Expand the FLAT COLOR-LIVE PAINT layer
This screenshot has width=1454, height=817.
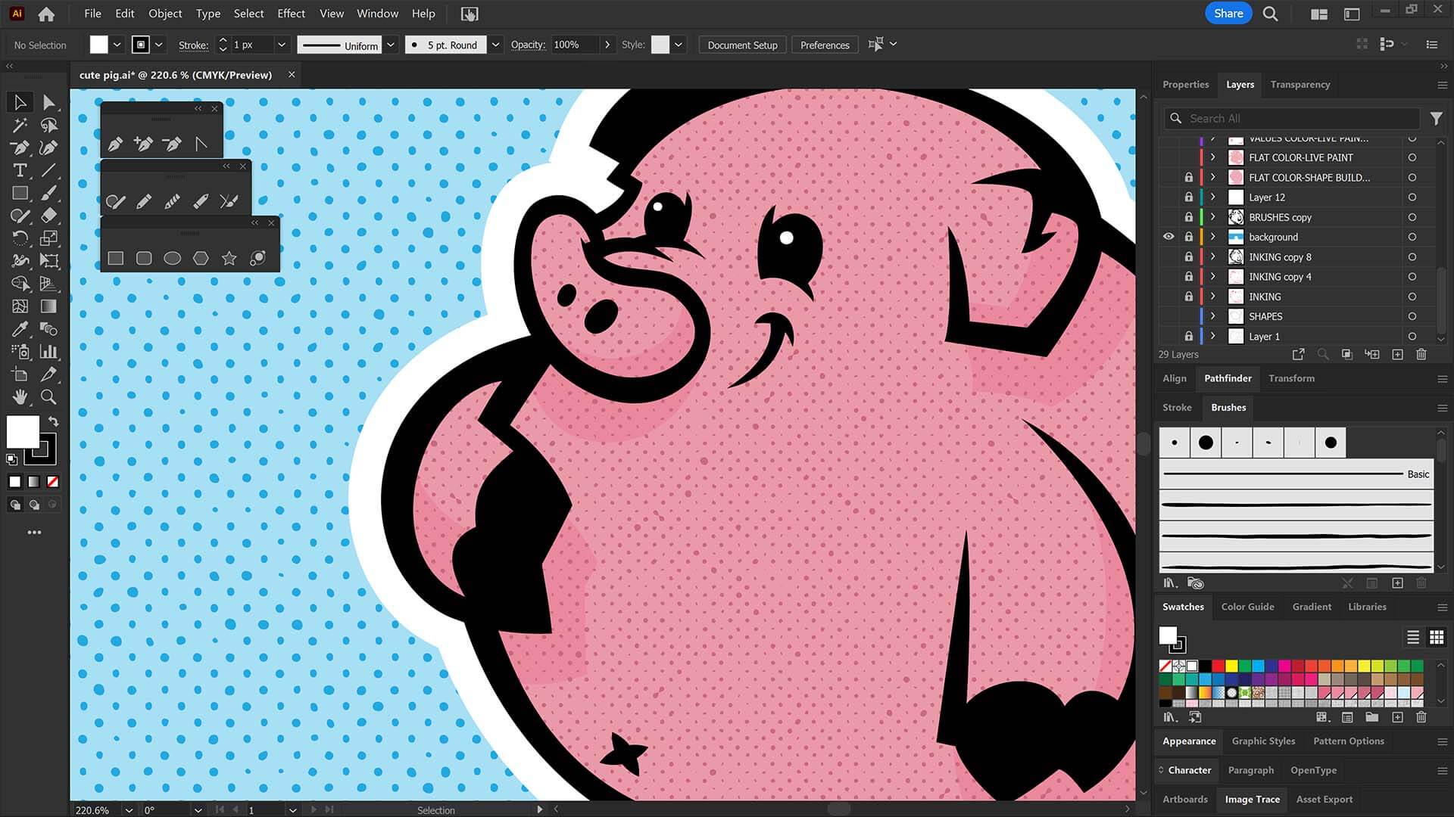coord(1213,157)
